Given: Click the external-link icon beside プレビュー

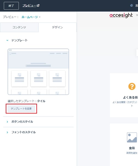Looking at the screenshot, I should coord(38,6).
